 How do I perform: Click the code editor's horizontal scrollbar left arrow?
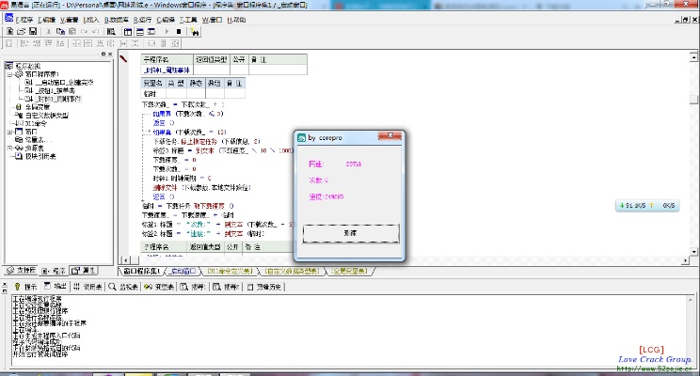126,260
